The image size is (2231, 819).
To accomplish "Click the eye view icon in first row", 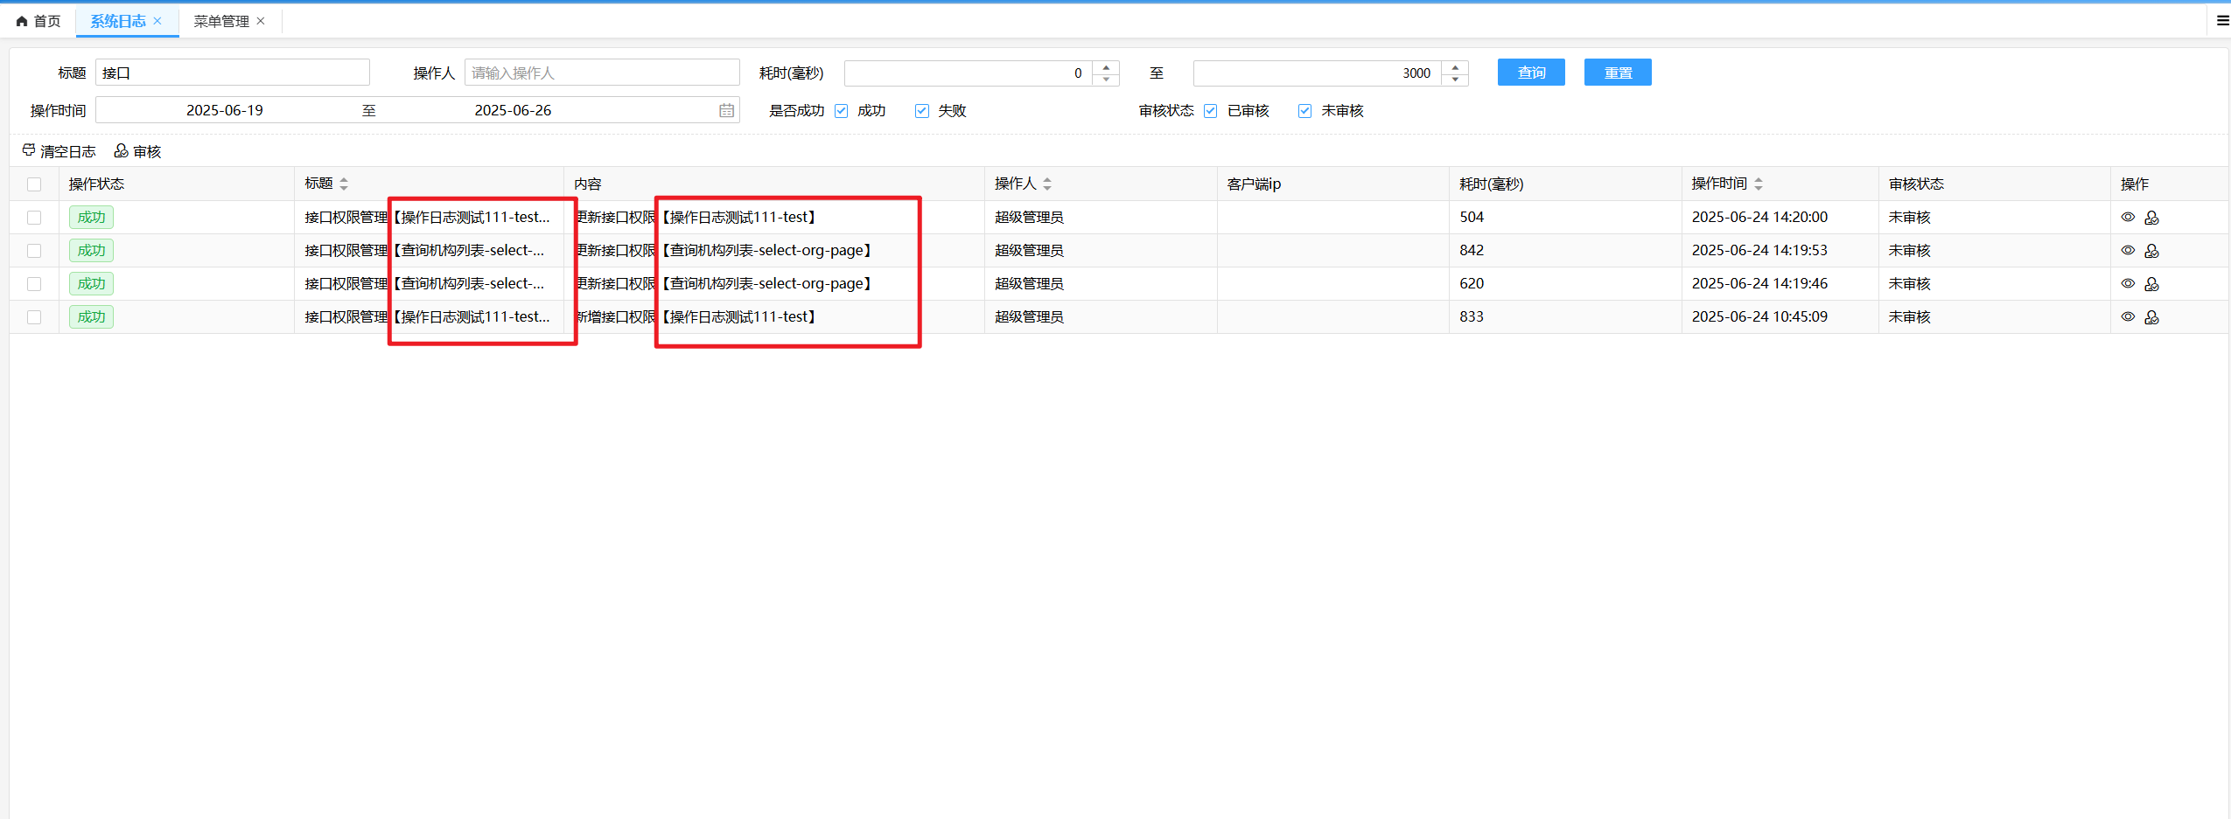I will pos(2128,218).
